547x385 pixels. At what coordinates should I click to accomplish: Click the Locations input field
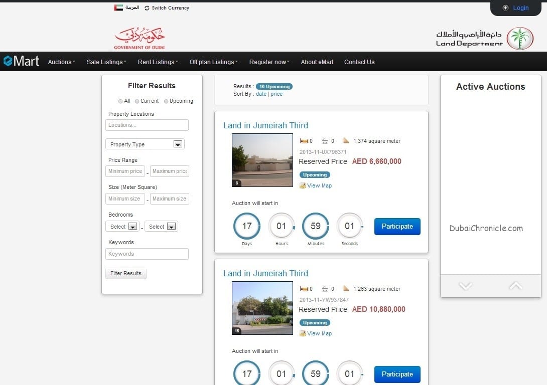pyautogui.click(x=147, y=125)
